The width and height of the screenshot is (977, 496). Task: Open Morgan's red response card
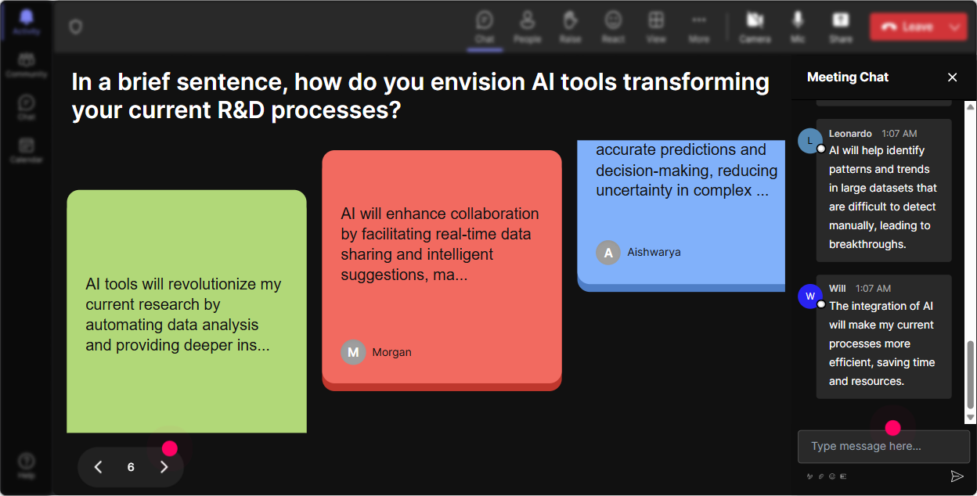click(442, 270)
